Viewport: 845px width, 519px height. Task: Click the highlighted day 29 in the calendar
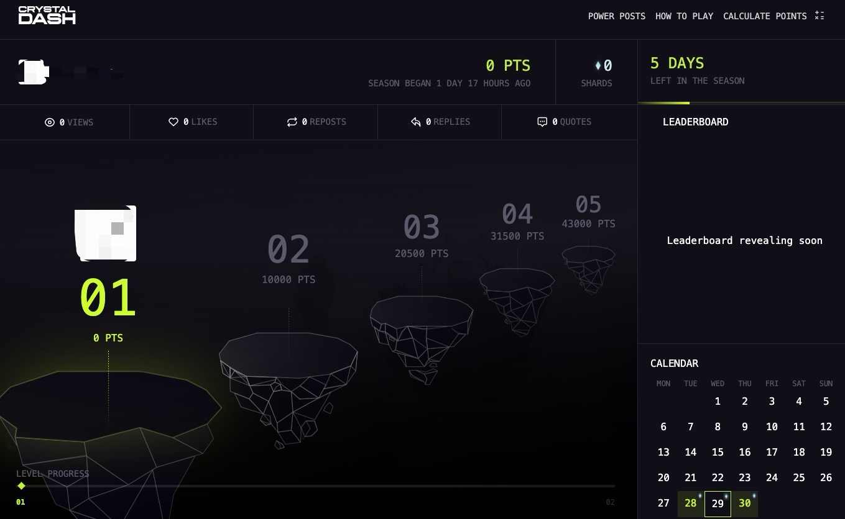click(x=718, y=503)
